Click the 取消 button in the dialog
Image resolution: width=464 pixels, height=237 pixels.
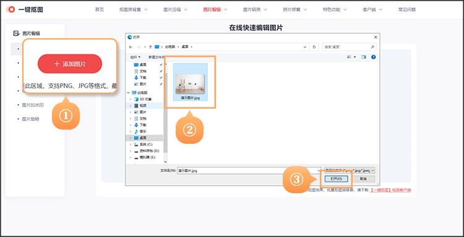point(363,179)
